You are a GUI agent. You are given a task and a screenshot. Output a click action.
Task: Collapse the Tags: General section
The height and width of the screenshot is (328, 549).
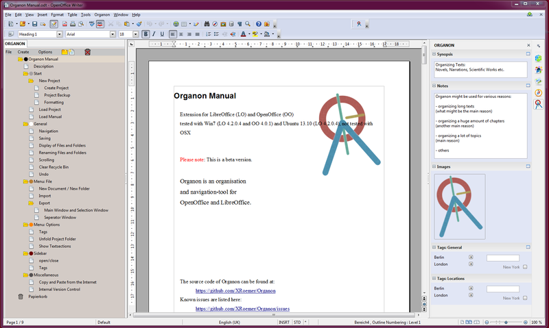(x=434, y=247)
